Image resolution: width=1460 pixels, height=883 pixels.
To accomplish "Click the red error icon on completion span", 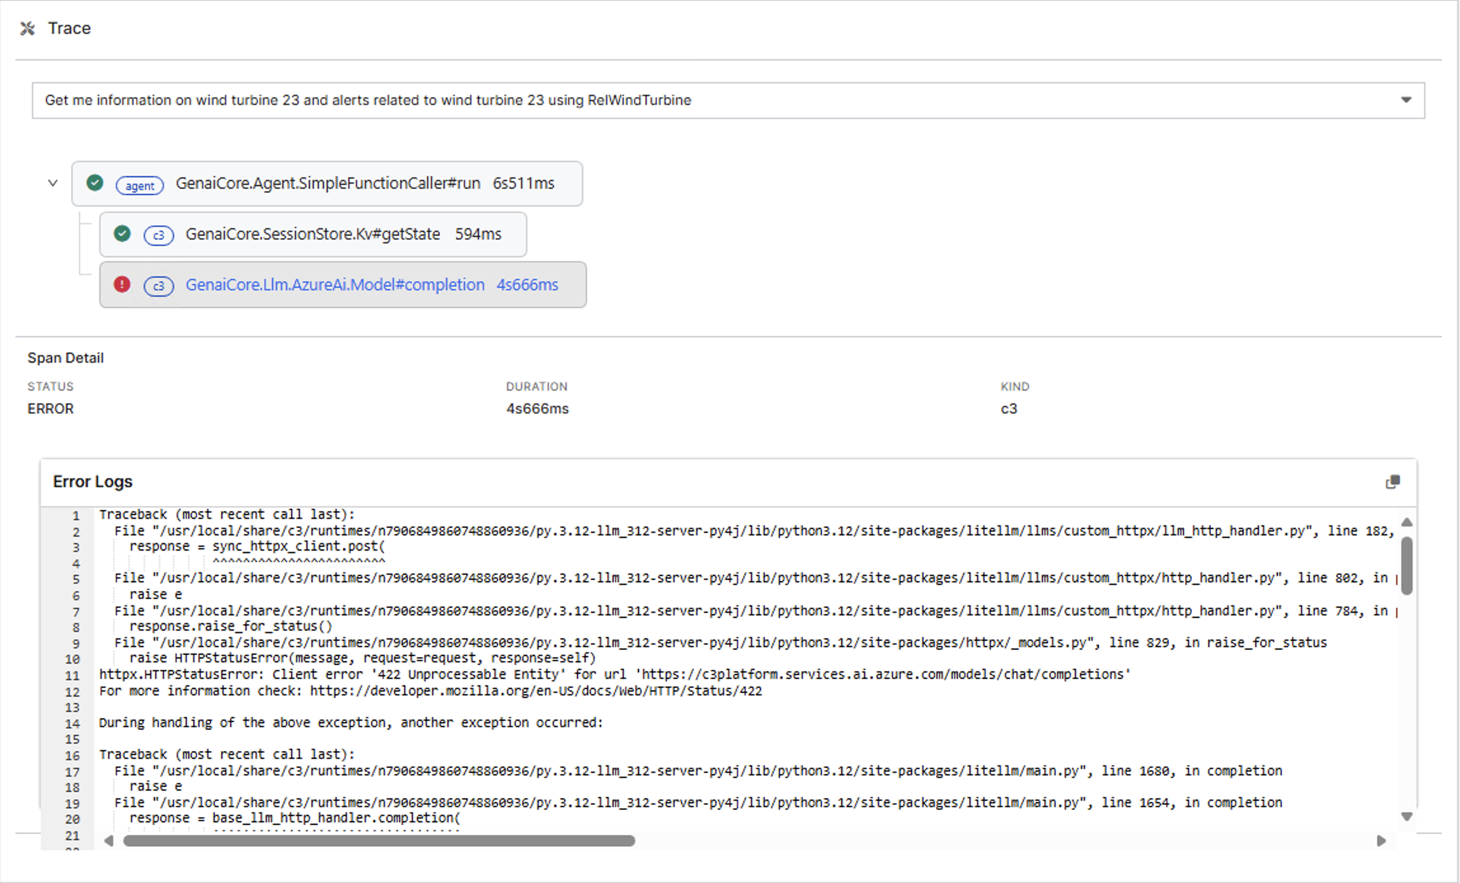I will [122, 284].
